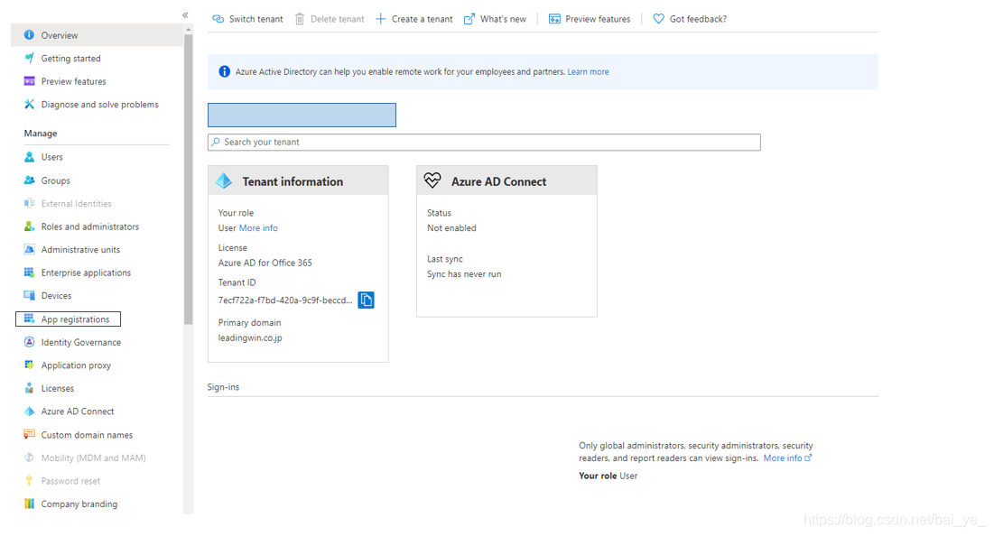Click the Users icon in sidebar

pos(29,156)
